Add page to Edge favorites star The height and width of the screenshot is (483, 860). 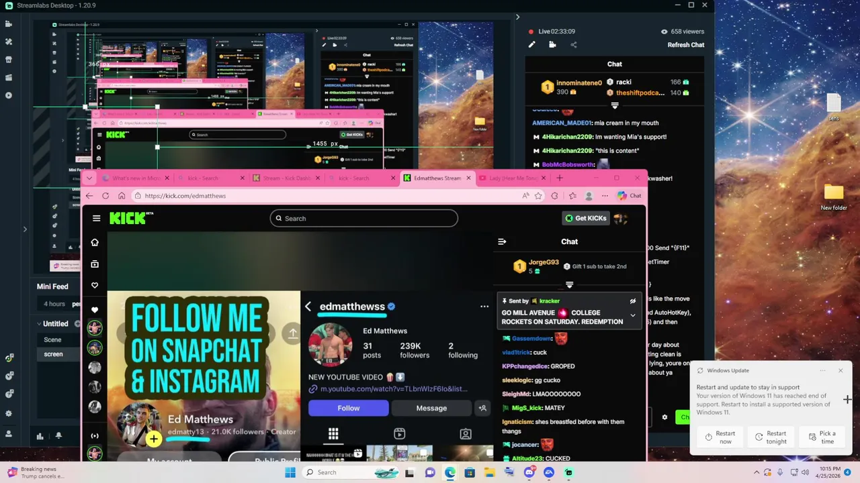(538, 196)
